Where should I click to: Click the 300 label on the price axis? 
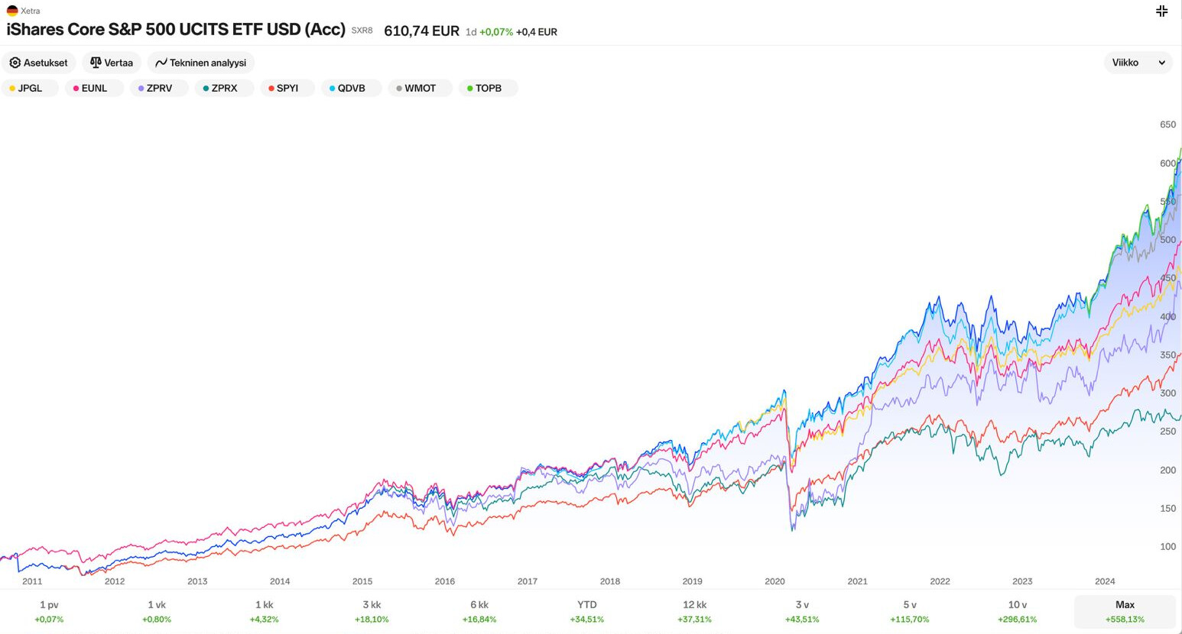tap(1167, 393)
